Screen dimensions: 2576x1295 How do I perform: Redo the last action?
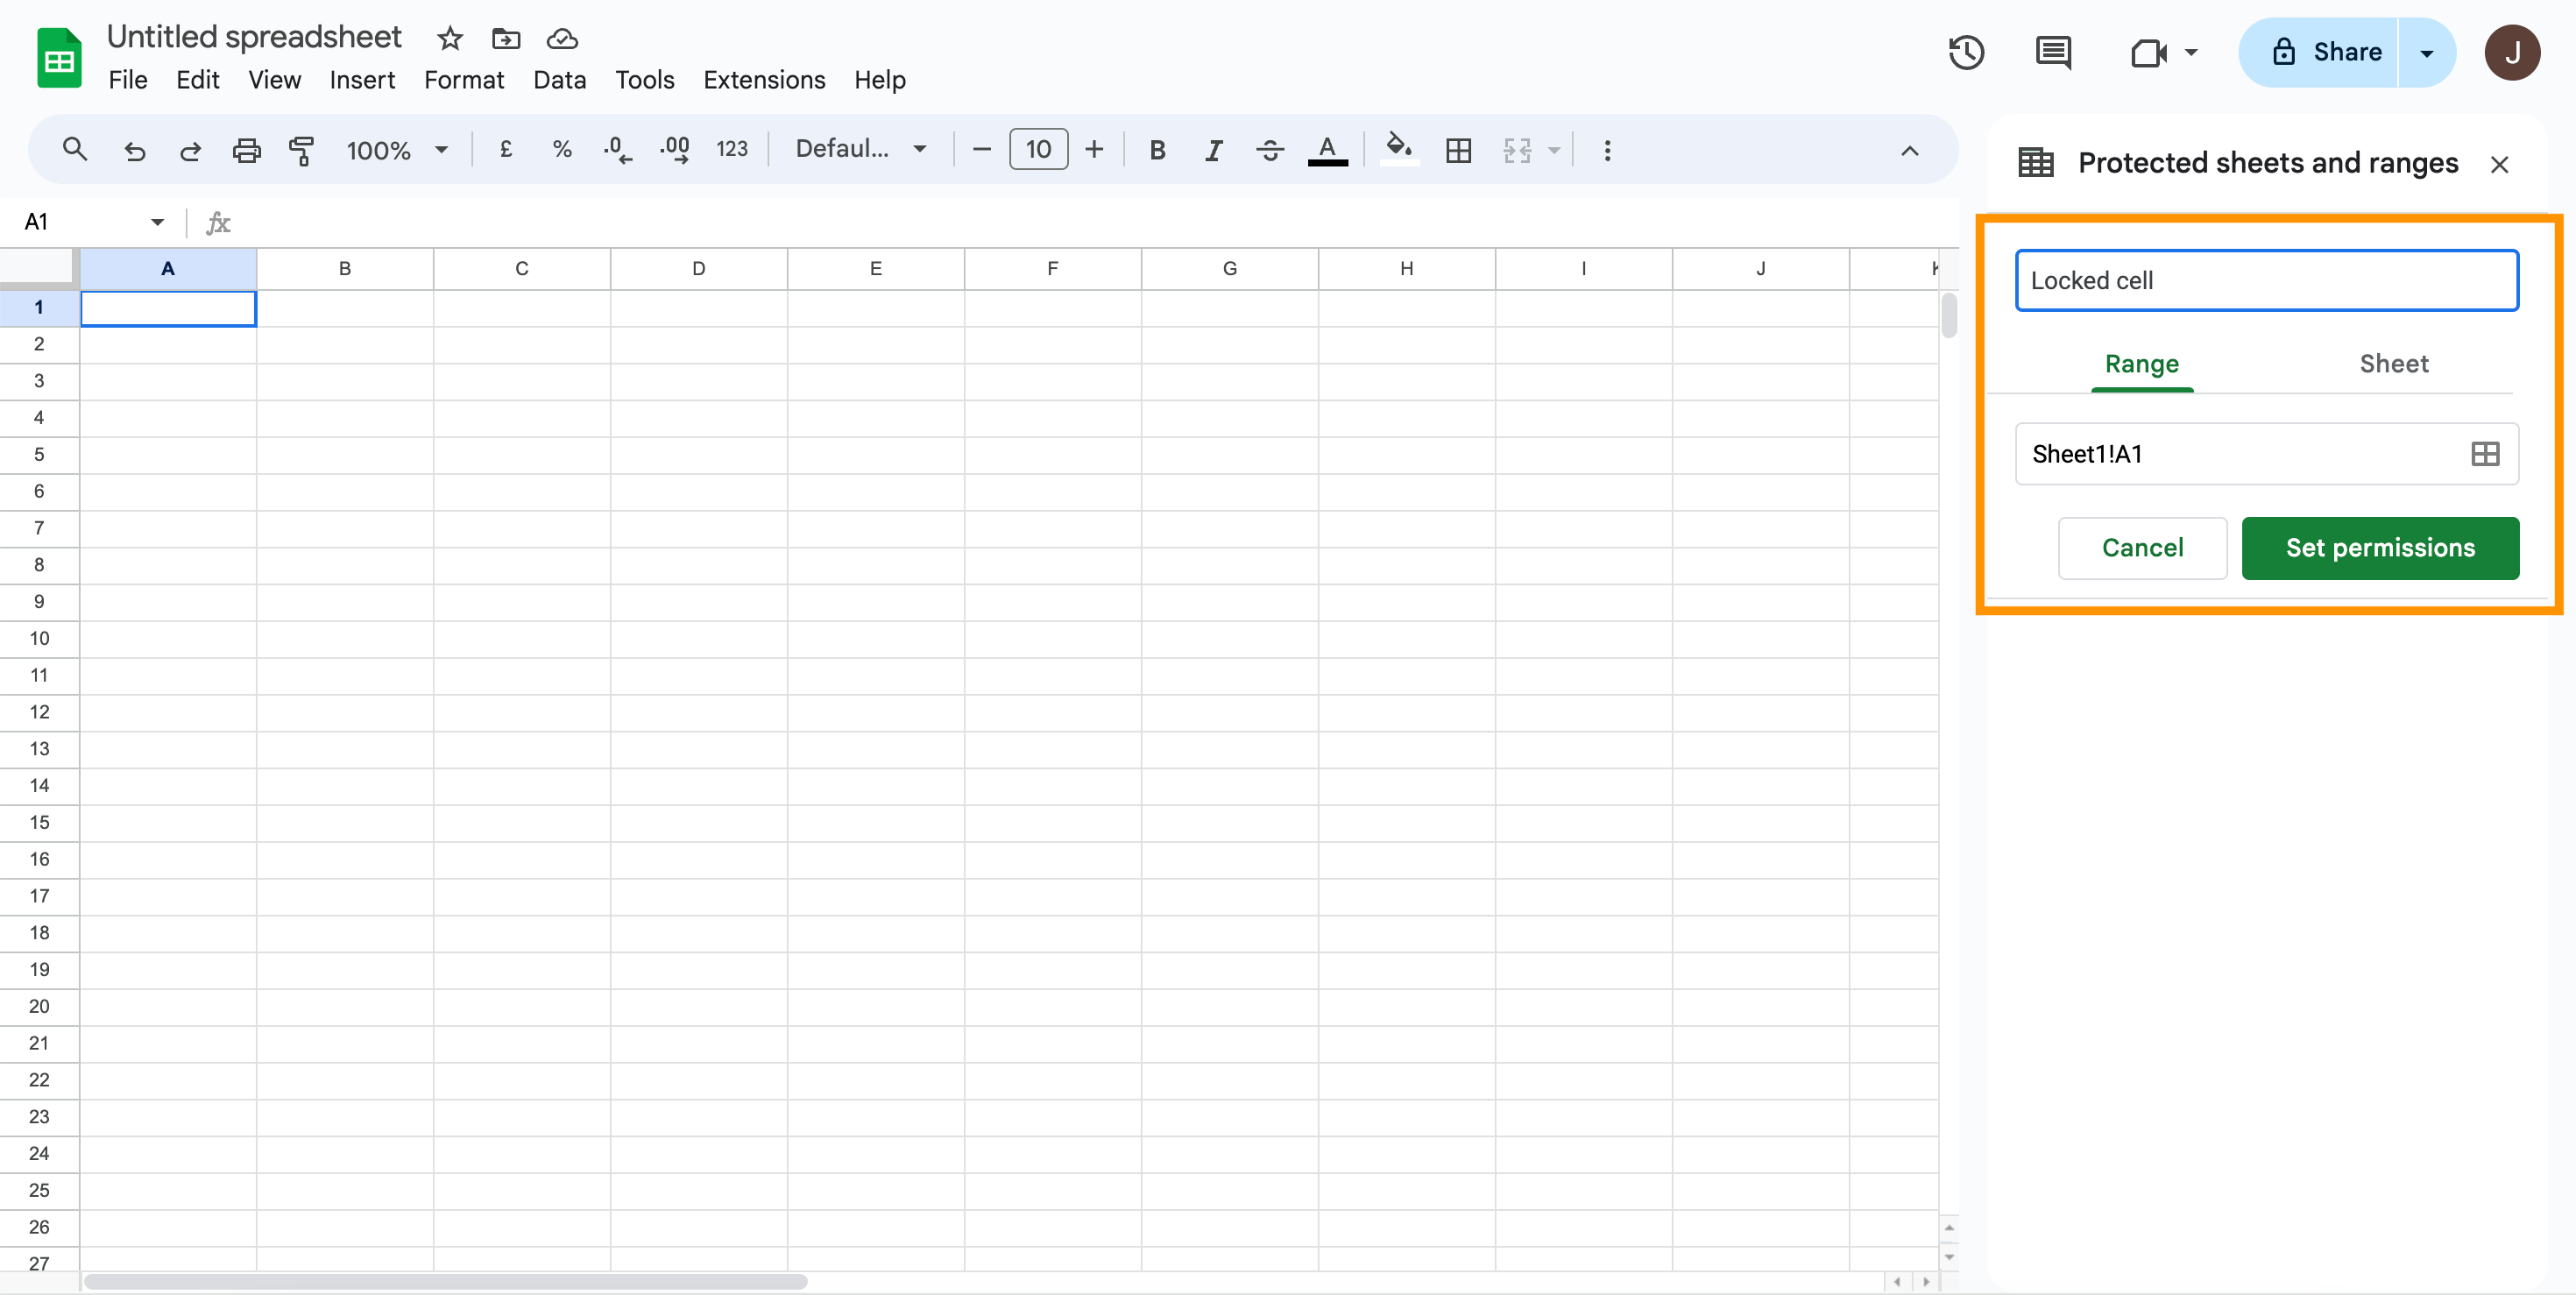coord(190,150)
